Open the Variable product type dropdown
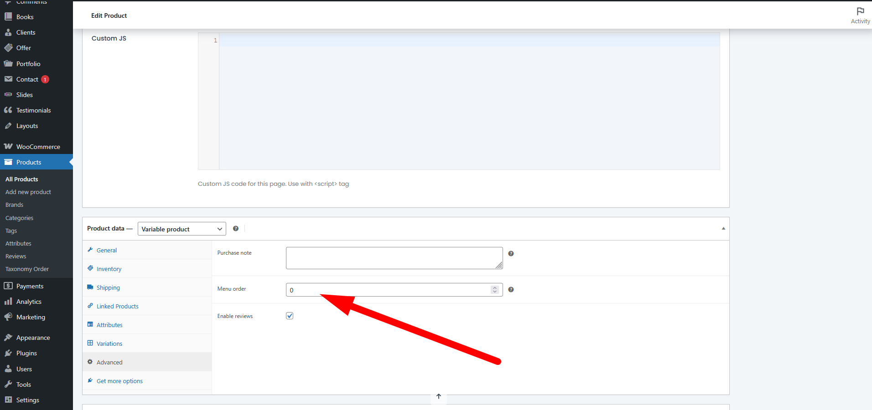The width and height of the screenshot is (872, 410). [x=182, y=229]
